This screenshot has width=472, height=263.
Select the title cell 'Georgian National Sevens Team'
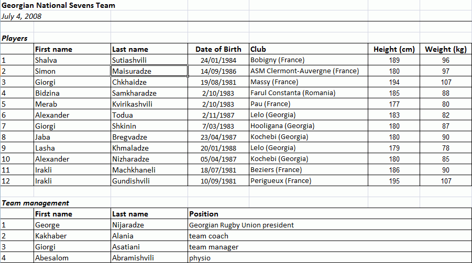click(59, 6)
